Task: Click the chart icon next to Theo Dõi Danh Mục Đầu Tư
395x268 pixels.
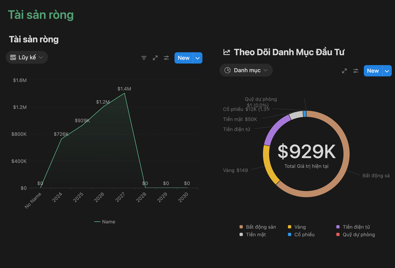Action: (x=227, y=52)
